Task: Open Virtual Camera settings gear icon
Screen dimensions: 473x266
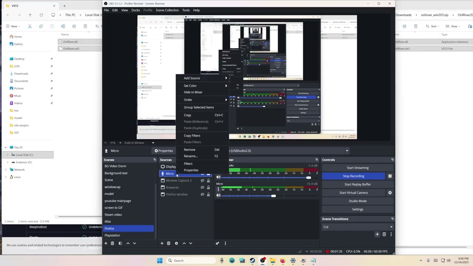Action: tap(390, 193)
